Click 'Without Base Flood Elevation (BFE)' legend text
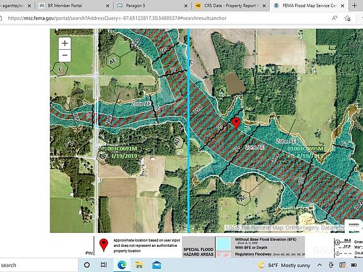363x272 pixels. [x=266, y=239]
